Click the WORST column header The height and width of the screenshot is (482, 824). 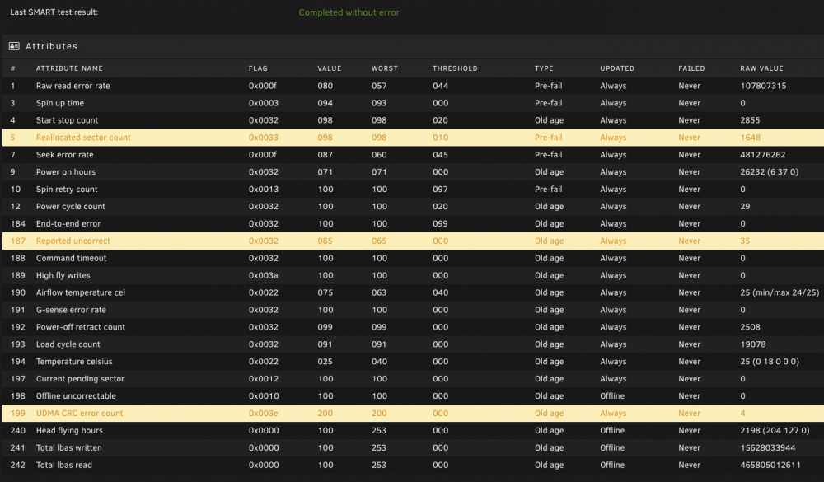coord(385,68)
